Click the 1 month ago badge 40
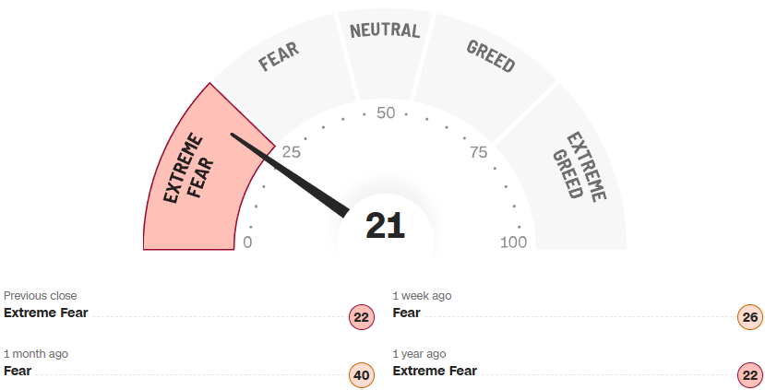This screenshot has height=390, width=765. [361, 375]
